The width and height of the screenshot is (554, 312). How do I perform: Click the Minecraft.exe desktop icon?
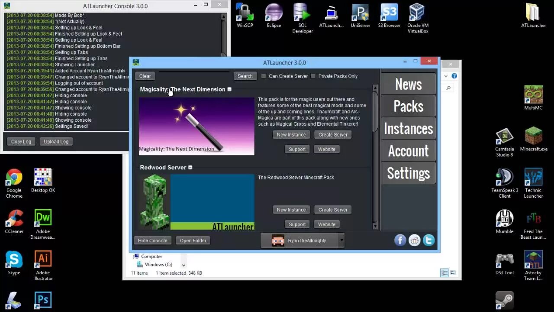(x=533, y=140)
